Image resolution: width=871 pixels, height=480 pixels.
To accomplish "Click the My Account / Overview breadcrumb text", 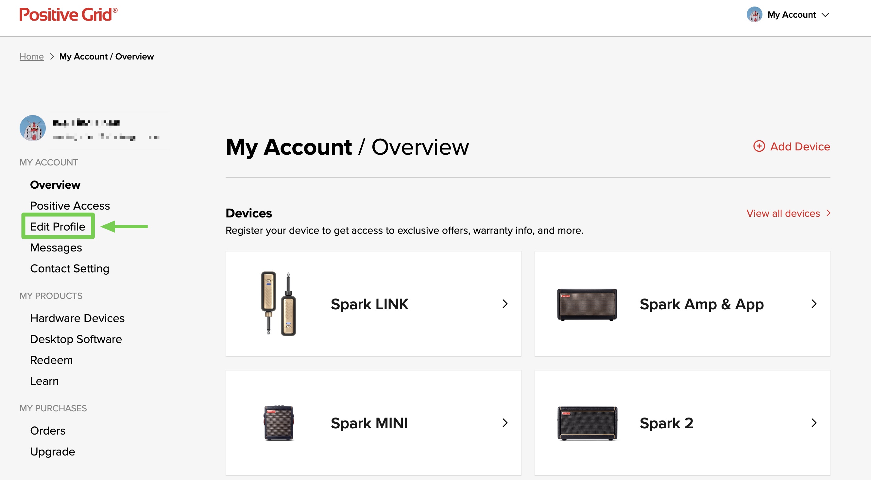I will point(107,57).
